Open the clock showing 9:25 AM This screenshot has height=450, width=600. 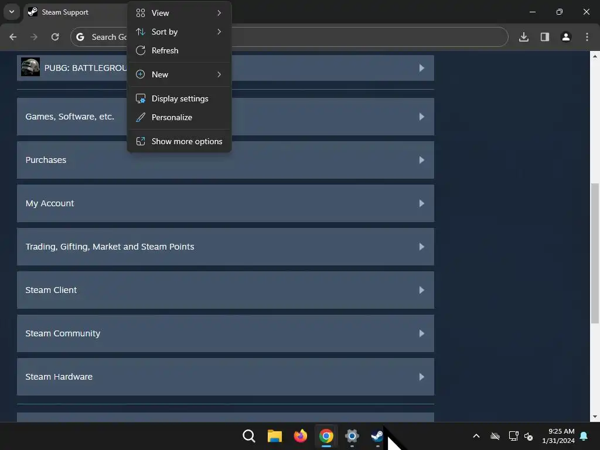pyautogui.click(x=558, y=436)
